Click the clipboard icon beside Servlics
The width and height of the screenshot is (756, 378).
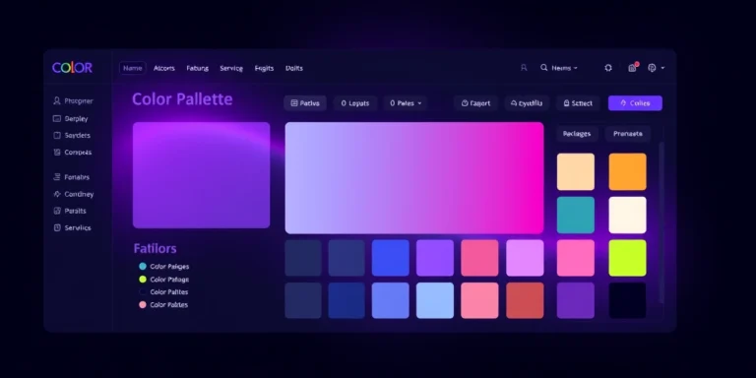(x=57, y=227)
